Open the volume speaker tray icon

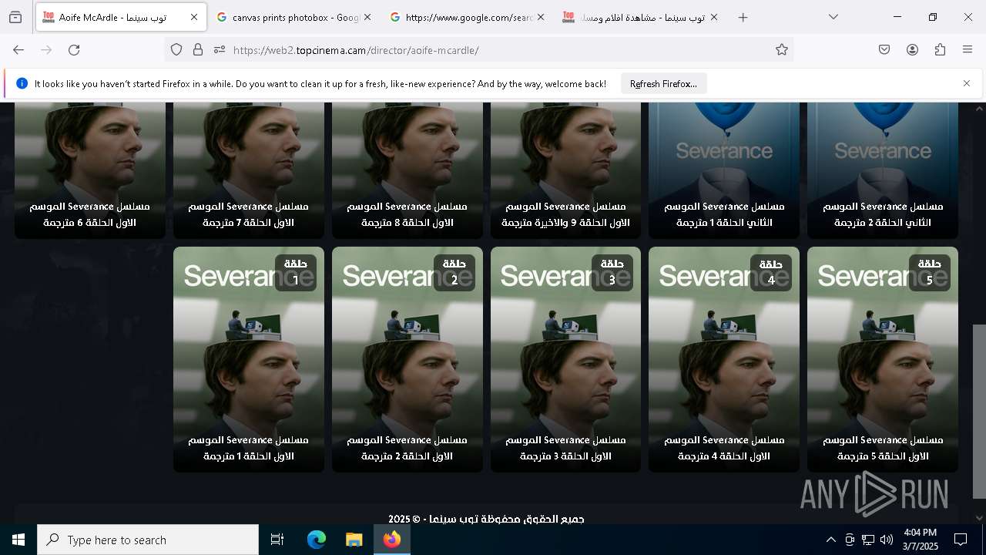pos(887,540)
